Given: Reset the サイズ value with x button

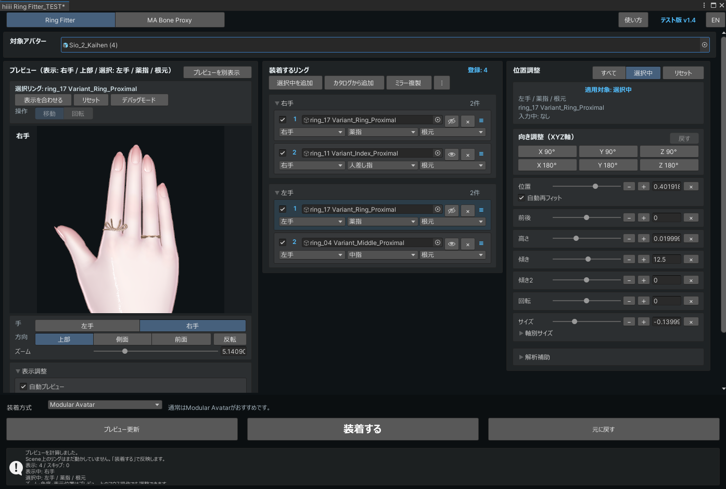Looking at the screenshot, I should 691,322.
